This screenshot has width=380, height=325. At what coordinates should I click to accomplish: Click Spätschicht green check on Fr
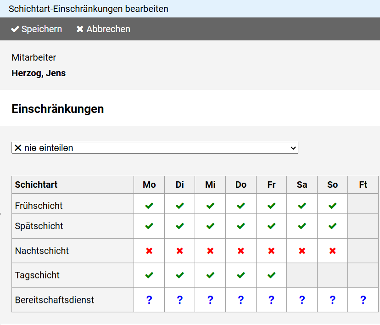point(271,226)
